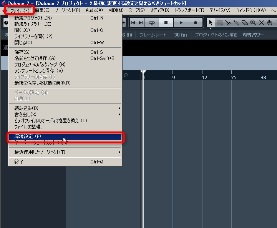The width and height of the screenshot is (277, 228).
Task: Open the トランスポート(T) menu
Action: pos(189,10)
